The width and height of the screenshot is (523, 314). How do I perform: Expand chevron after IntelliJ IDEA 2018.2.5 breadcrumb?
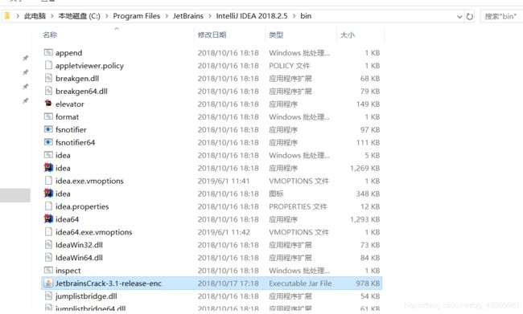pyautogui.click(x=294, y=16)
